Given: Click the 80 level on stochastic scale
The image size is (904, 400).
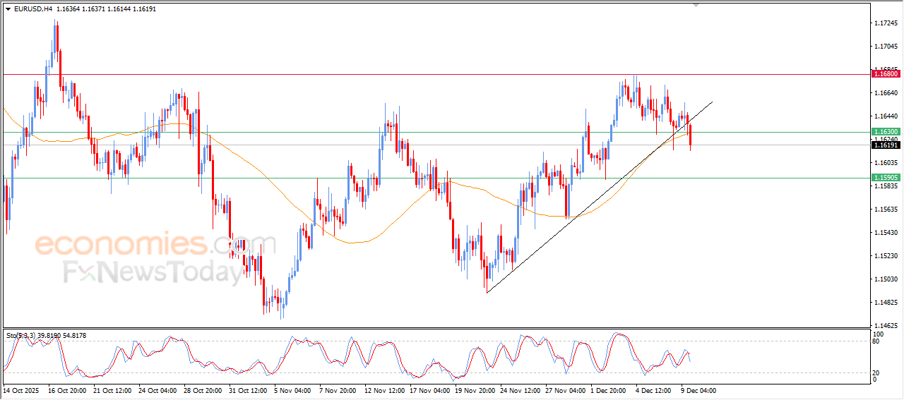Looking at the screenshot, I should pyautogui.click(x=877, y=342).
